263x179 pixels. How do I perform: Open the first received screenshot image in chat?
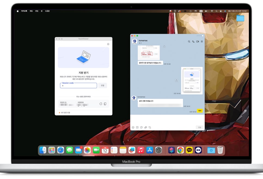149,53
